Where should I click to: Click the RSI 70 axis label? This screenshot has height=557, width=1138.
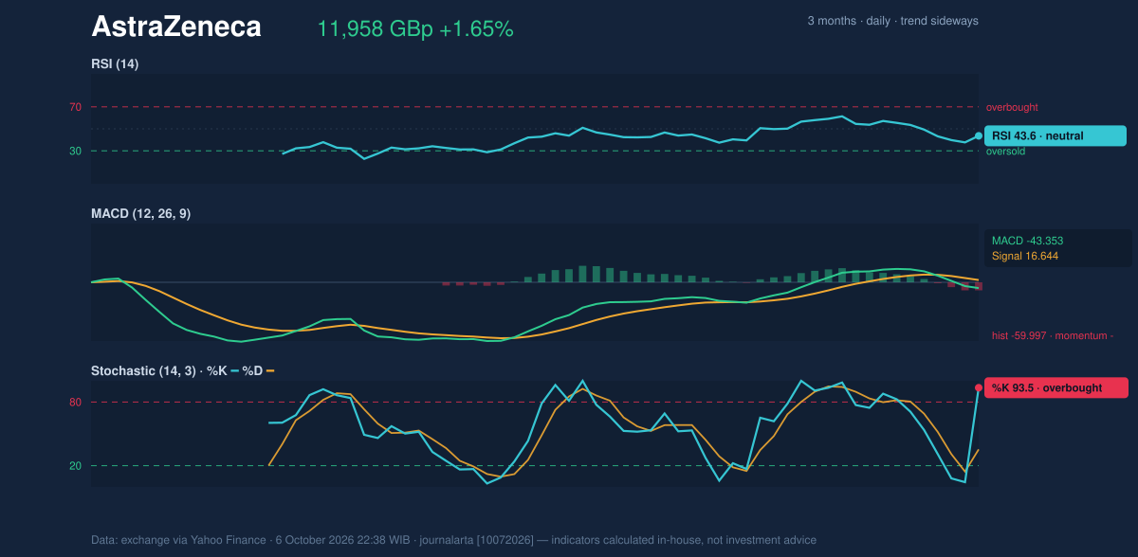75,107
